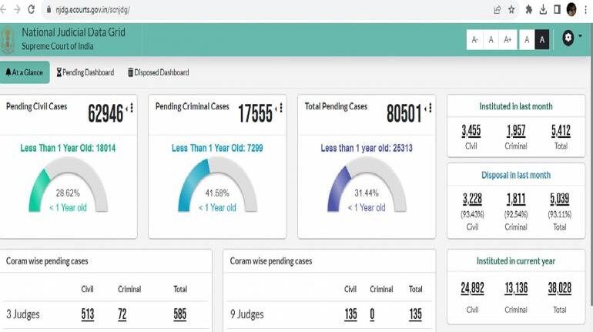Open 24,892 civil instituted in current year
Screen dimensions: 593x332
[x=472, y=288]
